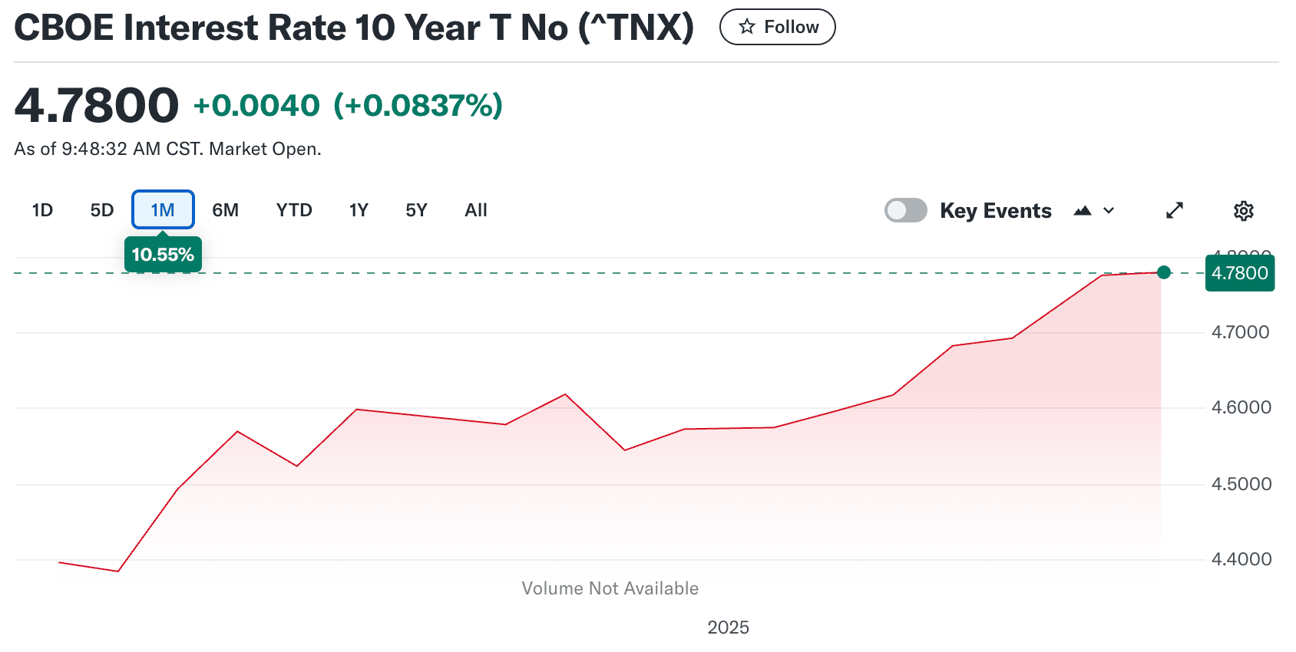Select the 5D time range
The image size is (1296, 652).
pos(101,210)
